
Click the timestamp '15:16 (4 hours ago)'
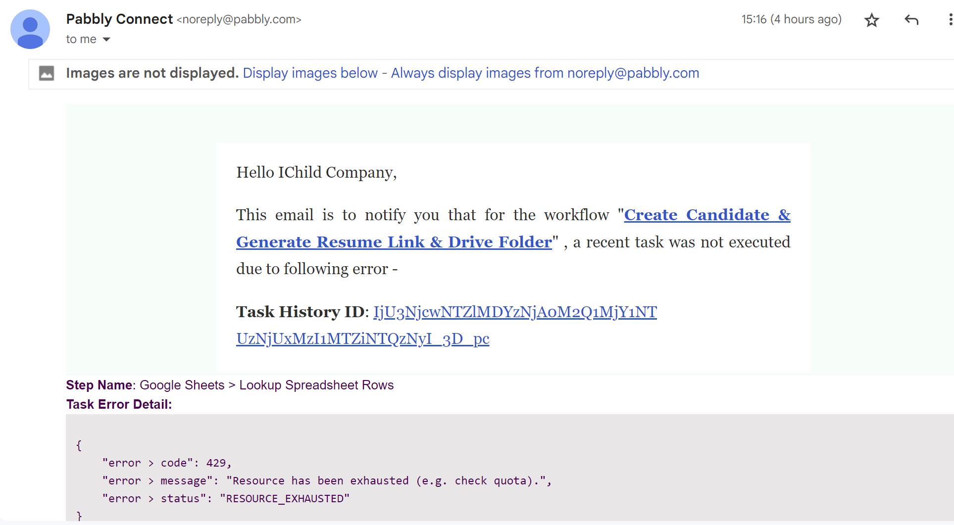(792, 19)
